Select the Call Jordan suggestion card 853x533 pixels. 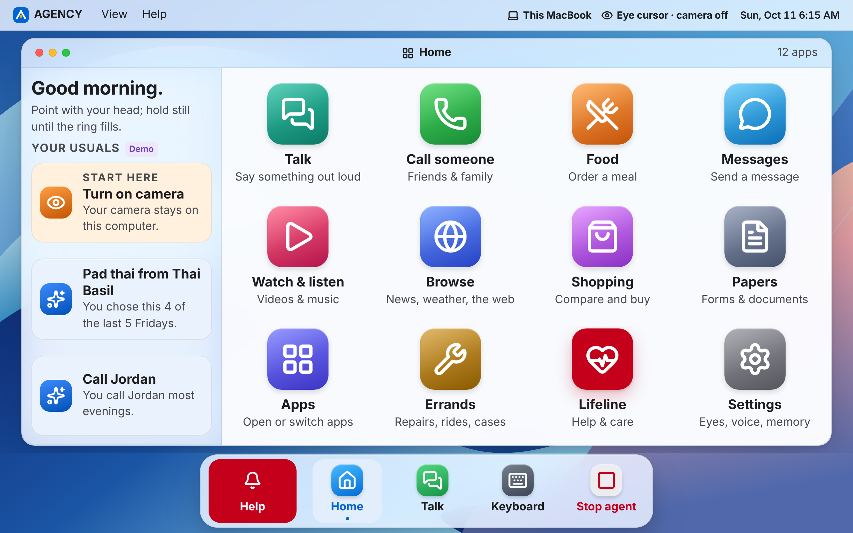[x=122, y=395]
